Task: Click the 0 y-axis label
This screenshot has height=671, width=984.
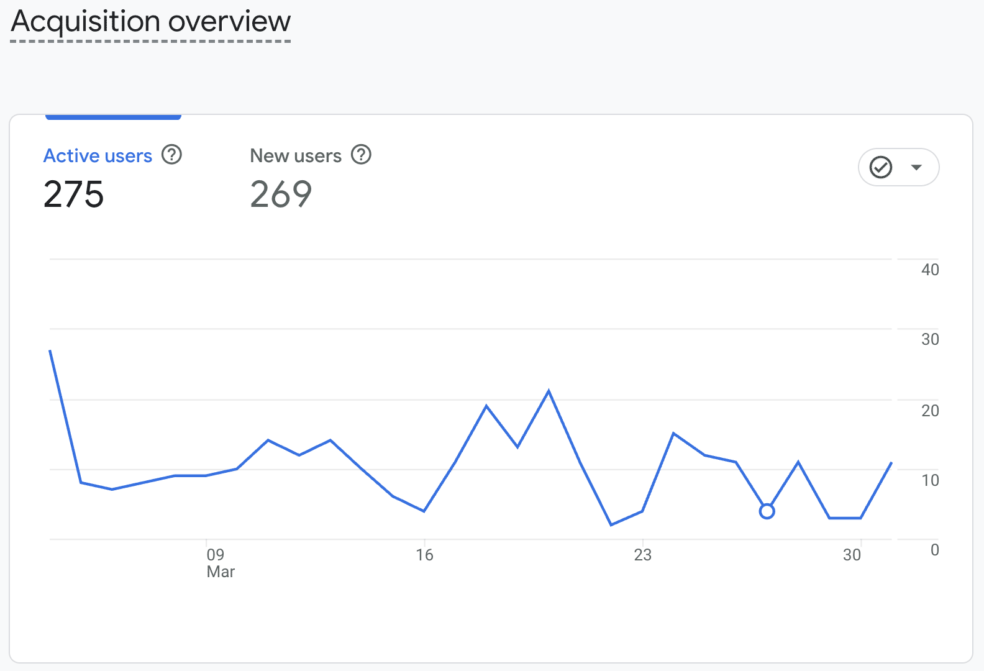Action: click(x=934, y=550)
